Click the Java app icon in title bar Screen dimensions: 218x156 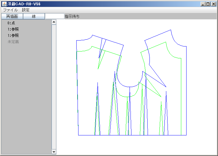click(x=4, y=4)
